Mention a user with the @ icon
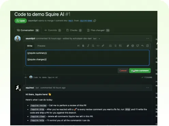The width and height of the screenshot is (169, 126). tap(133, 46)
